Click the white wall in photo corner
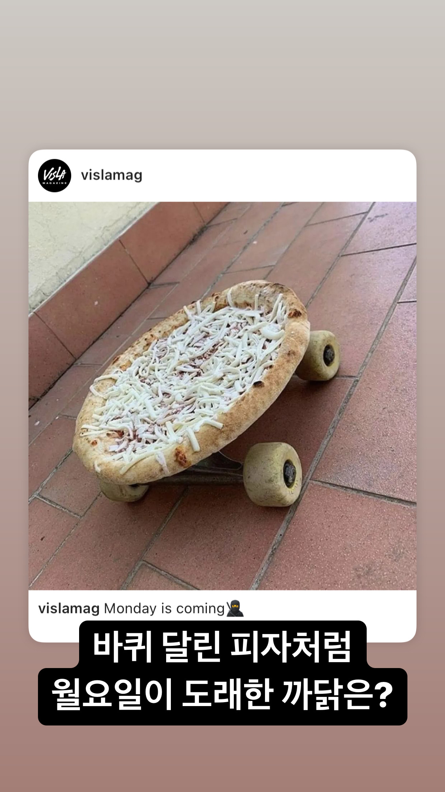445x792 pixels. click(71, 238)
